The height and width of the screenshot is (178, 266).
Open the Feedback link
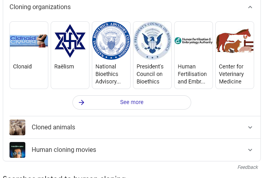(x=248, y=167)
